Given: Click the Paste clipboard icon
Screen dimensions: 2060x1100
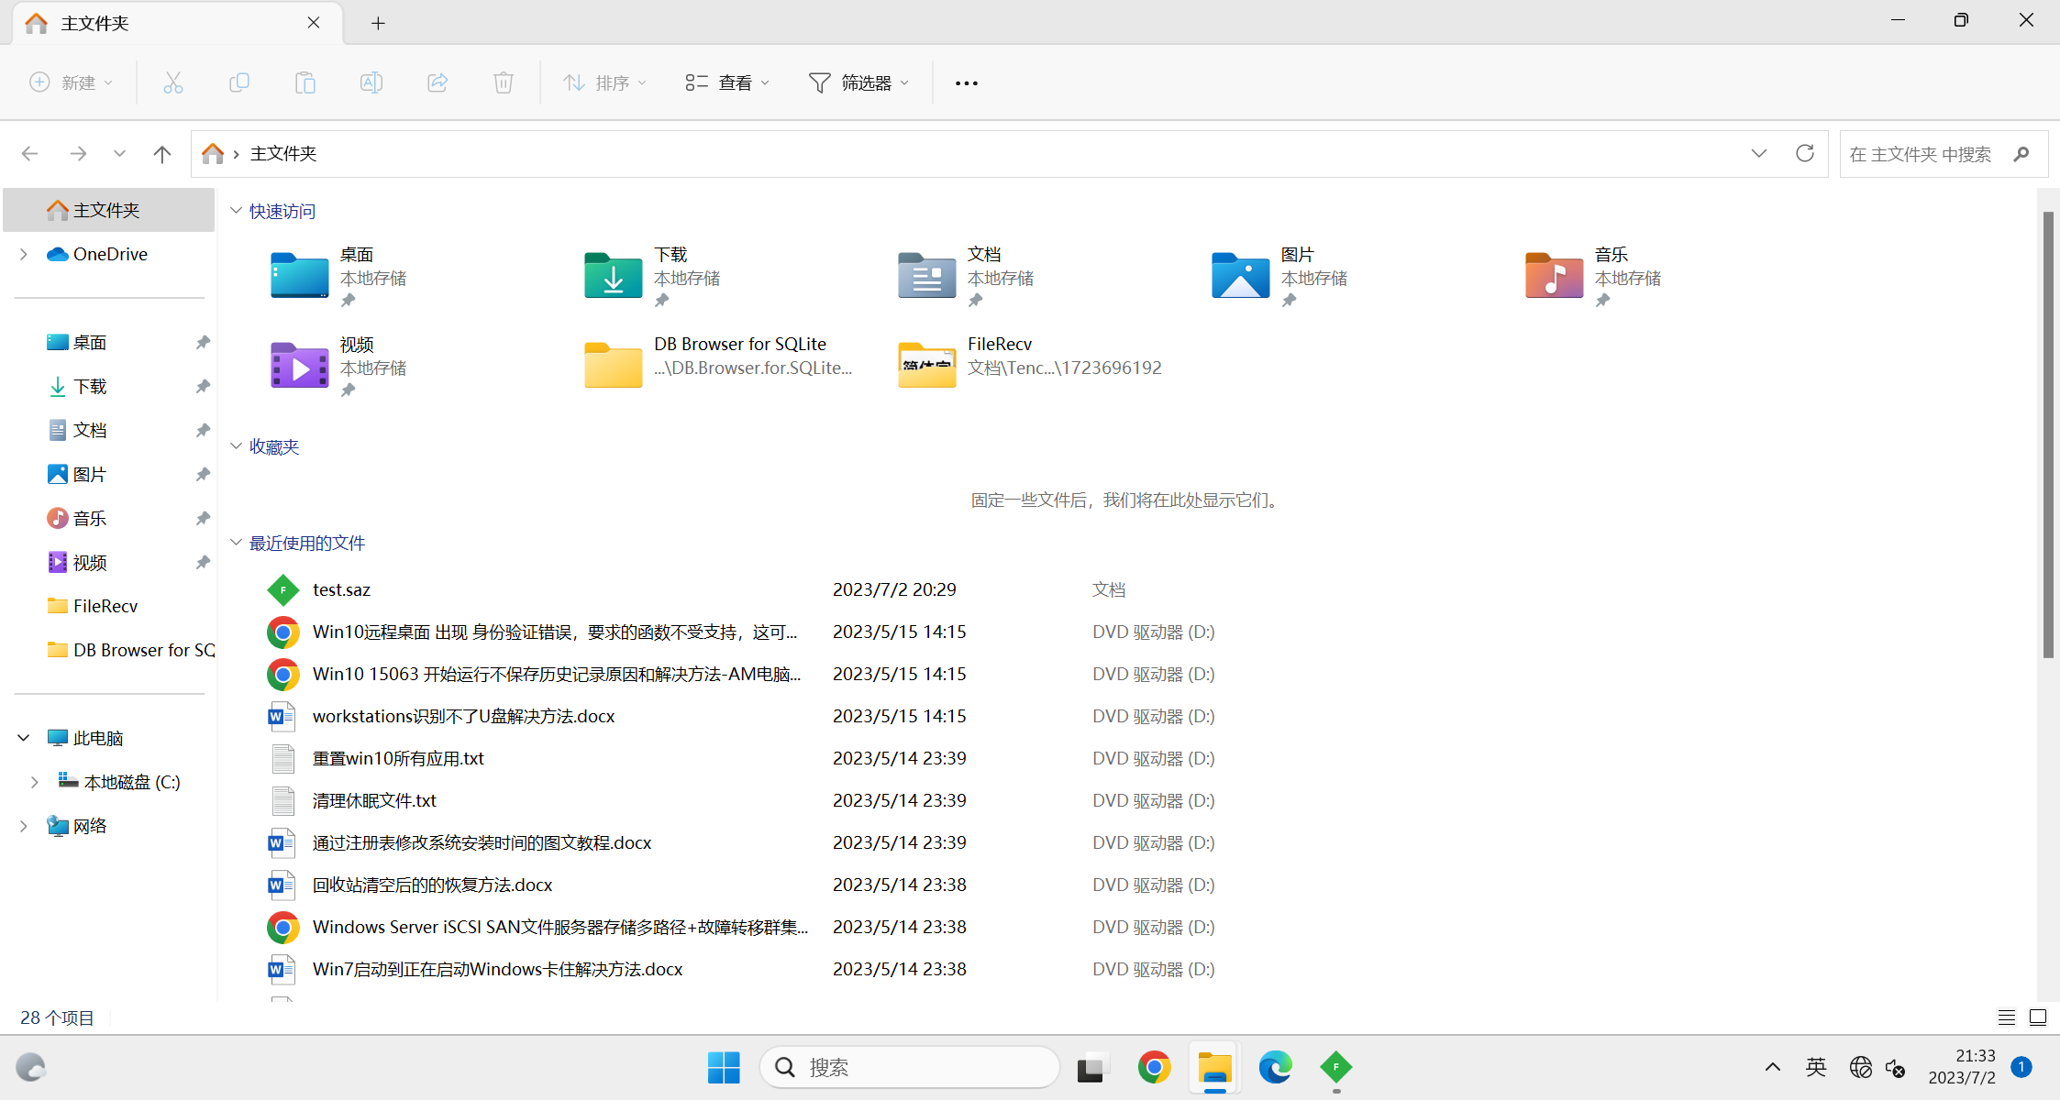Looking at the screenshot, I should [305, 82].
